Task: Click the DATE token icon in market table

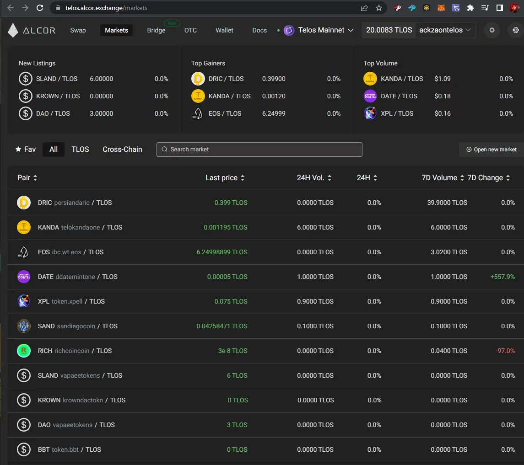Action: (24, 277)
